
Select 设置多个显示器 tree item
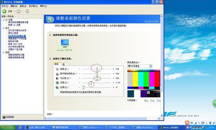15,49
